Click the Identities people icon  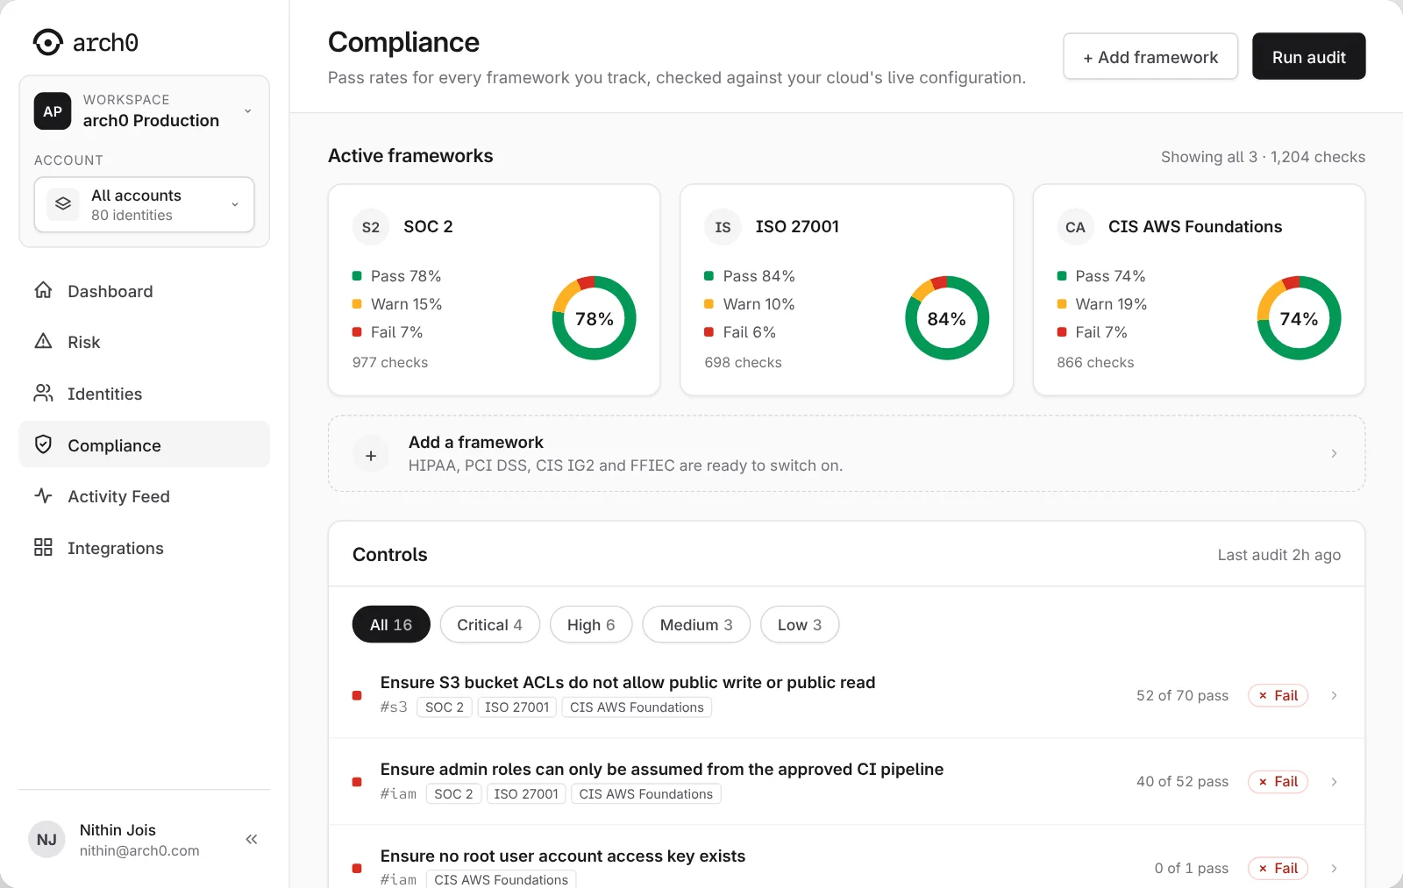click(x=43, y=393)
